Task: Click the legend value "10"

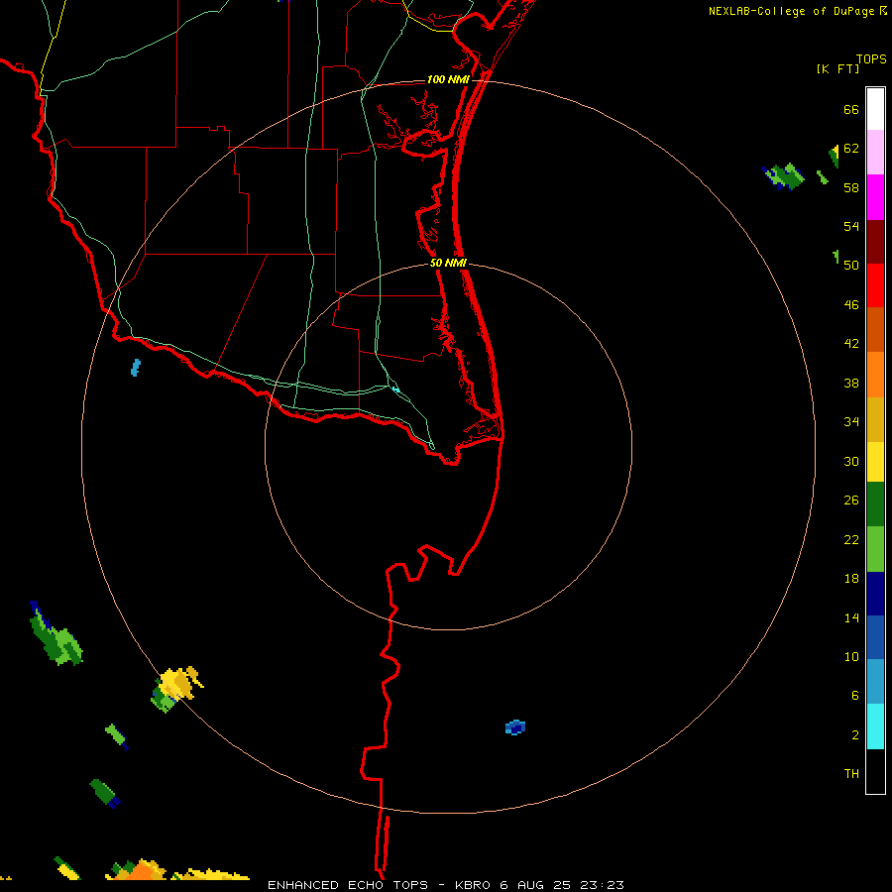Action: [x=851, y=656]
